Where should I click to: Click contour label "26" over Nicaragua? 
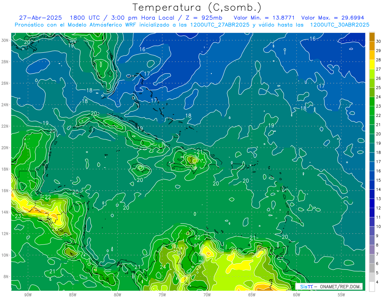pyautogui.click(x=55, y=229)
